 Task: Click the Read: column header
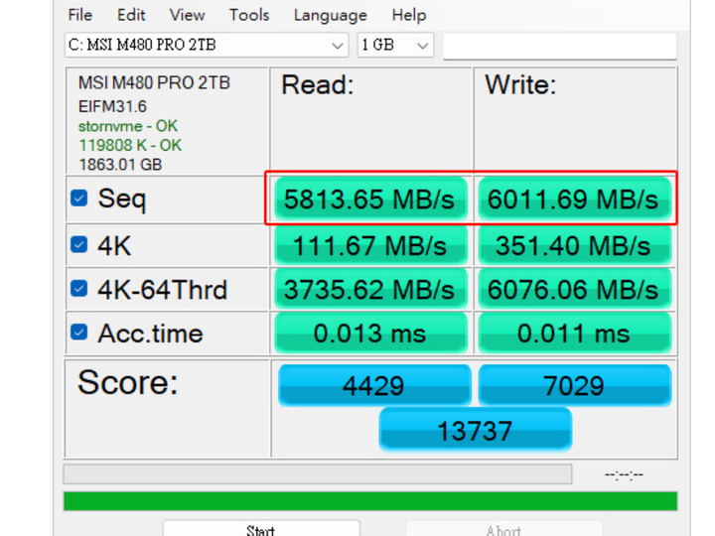coord(318,85)
